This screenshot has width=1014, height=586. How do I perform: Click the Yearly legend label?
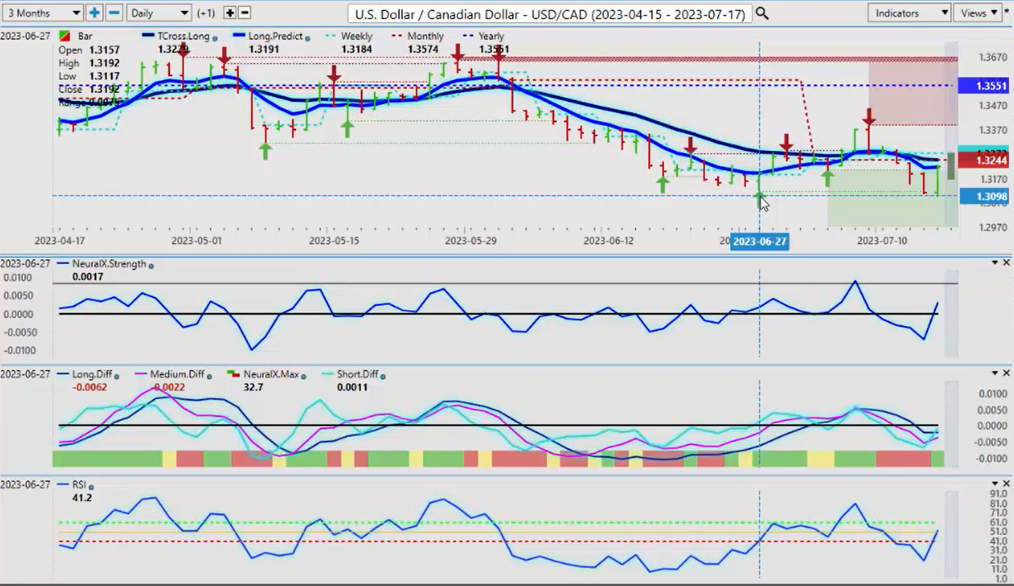491,36
